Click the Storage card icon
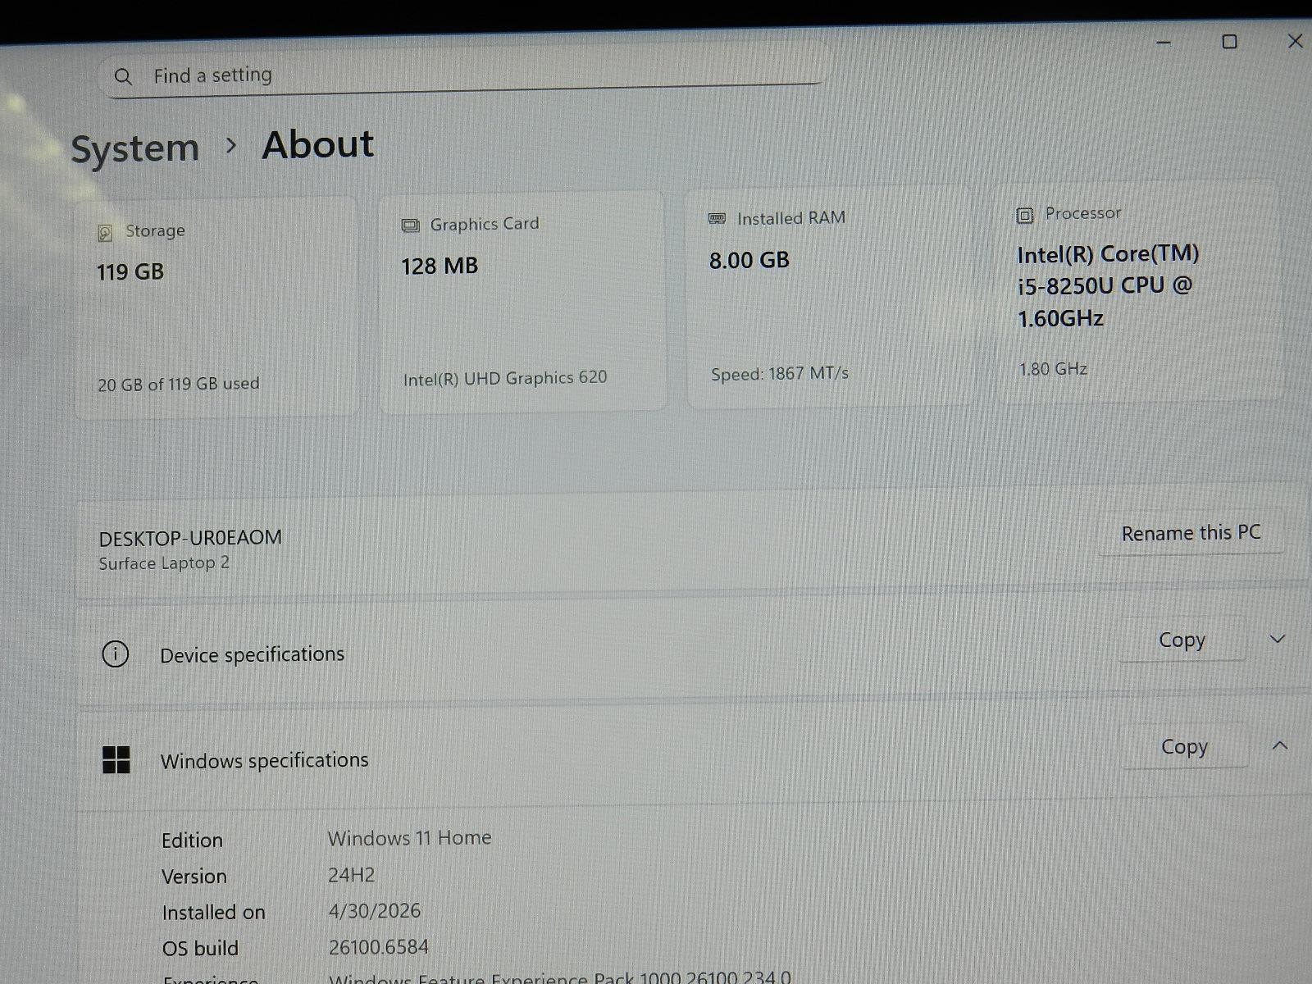Screen dimensions: 1312x984 105,233
